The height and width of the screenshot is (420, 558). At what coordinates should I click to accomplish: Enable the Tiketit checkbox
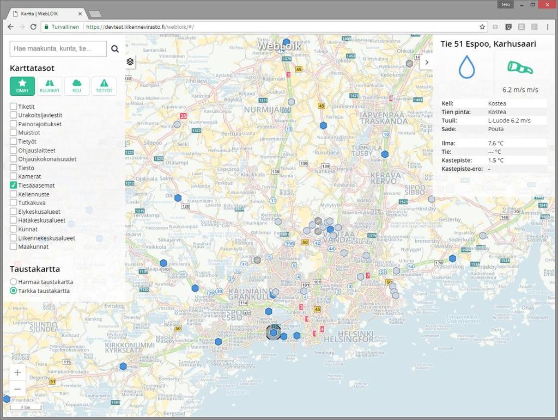coord(14,106)
